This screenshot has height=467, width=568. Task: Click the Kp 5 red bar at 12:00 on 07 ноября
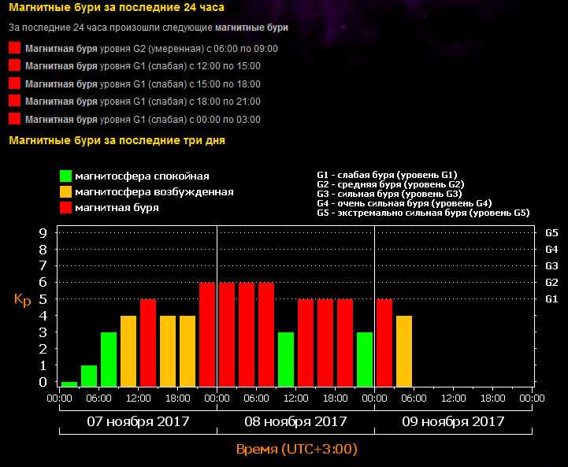[x=148, y=343]
